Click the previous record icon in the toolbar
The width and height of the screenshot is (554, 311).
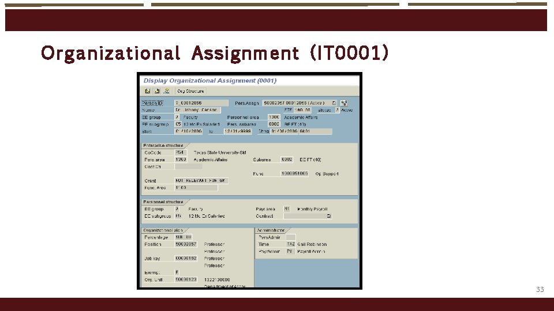(147, 91)
